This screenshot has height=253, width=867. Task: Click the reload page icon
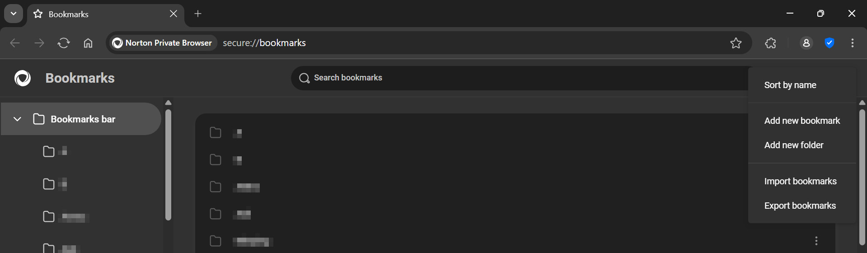click(x=64, y=43)
